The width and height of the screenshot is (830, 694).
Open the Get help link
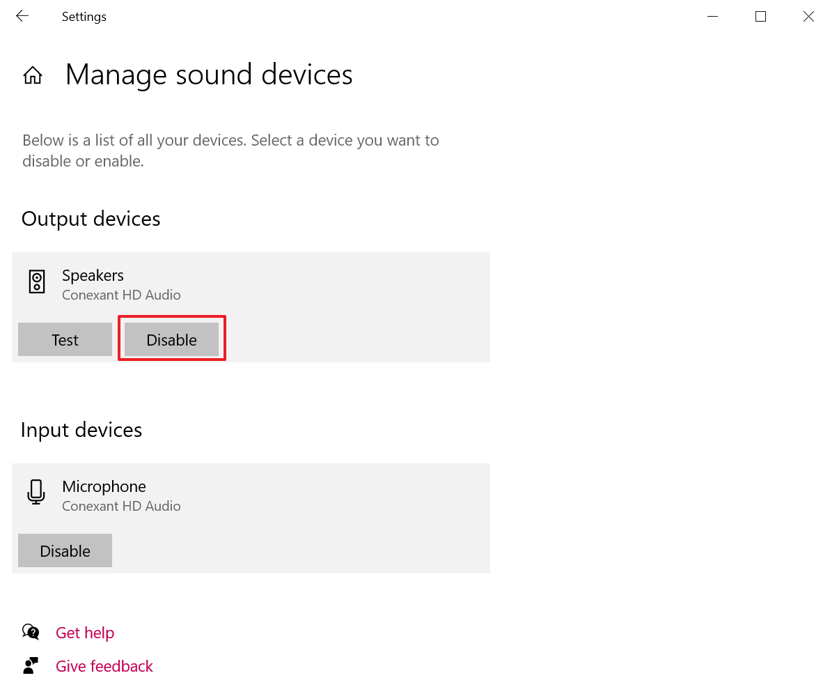[x=85, y=633]
